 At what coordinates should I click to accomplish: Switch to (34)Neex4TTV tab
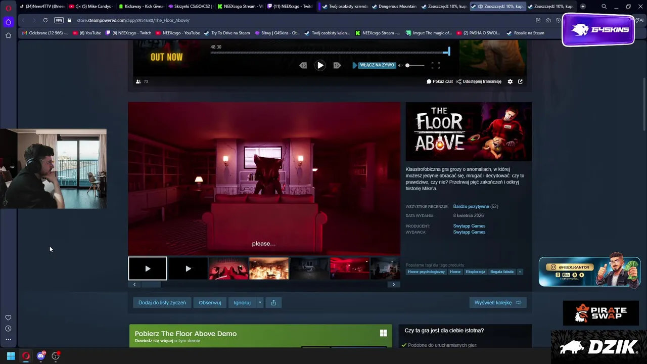tap(42, 7)
